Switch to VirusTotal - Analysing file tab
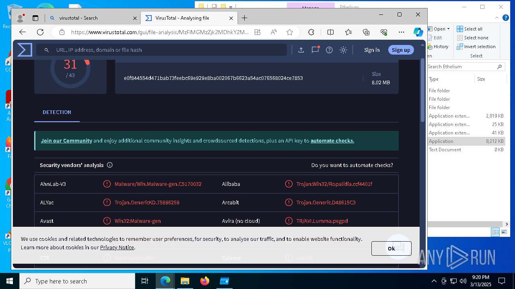 (x=189, y=18)
